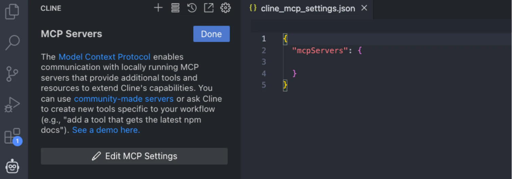Viewport: 512px width, 179px height.
Task: Click the MCP Servers heading
Action: 71,34
